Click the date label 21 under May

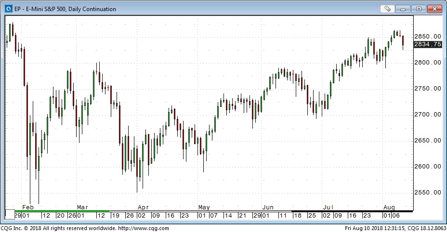click(x=243, y=216)
